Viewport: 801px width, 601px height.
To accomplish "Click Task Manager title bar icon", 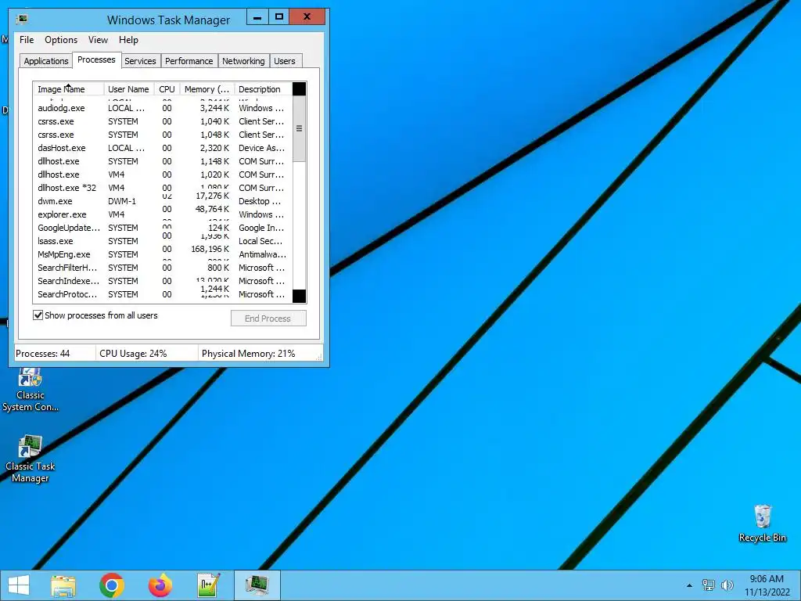I will click(22, 20).
